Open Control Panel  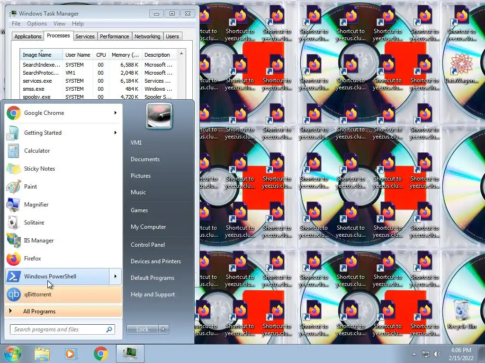click(x=148, y=245)
